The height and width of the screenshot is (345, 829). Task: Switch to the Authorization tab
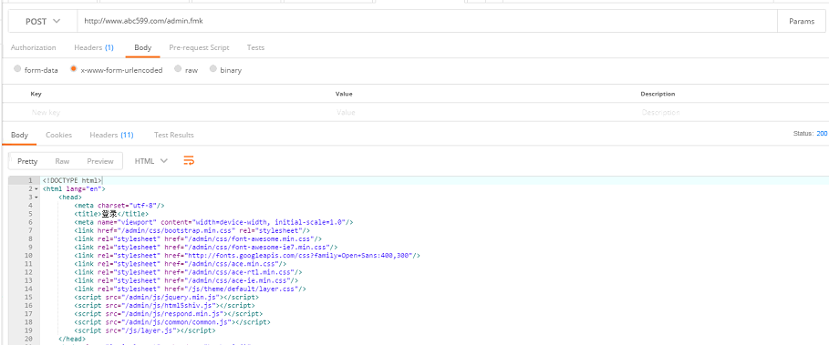click(34, 47)
